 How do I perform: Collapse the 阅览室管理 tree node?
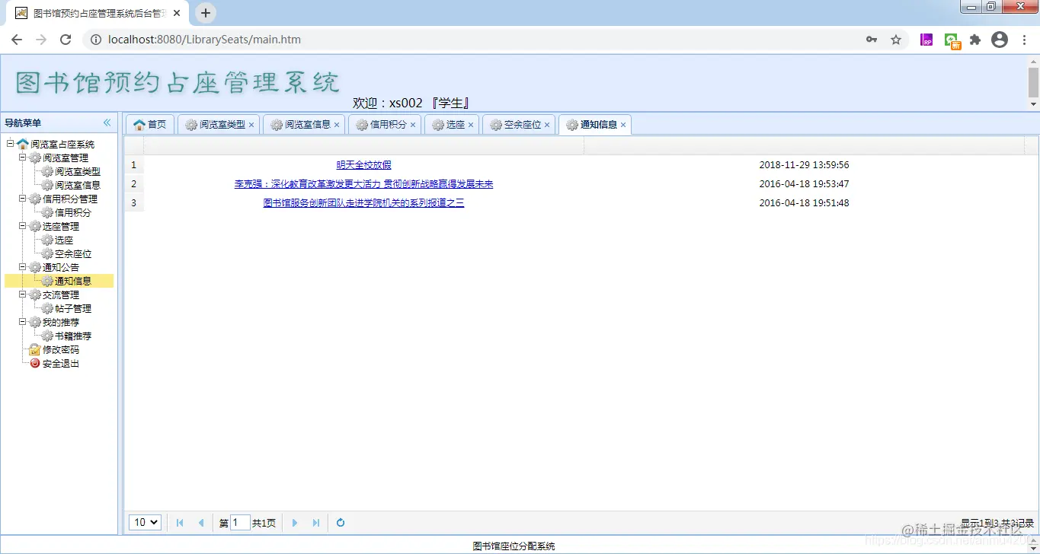click(x=23, y=158)
